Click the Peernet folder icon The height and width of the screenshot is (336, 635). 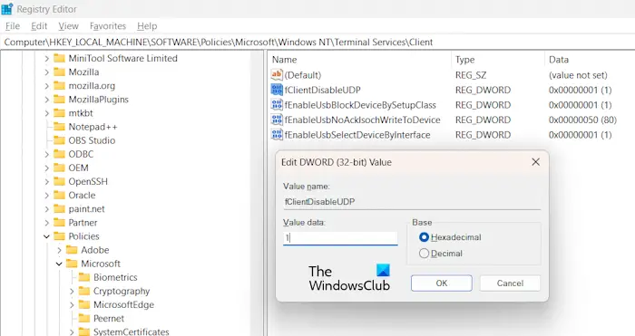pyautogui.click(x=84, y=318)
